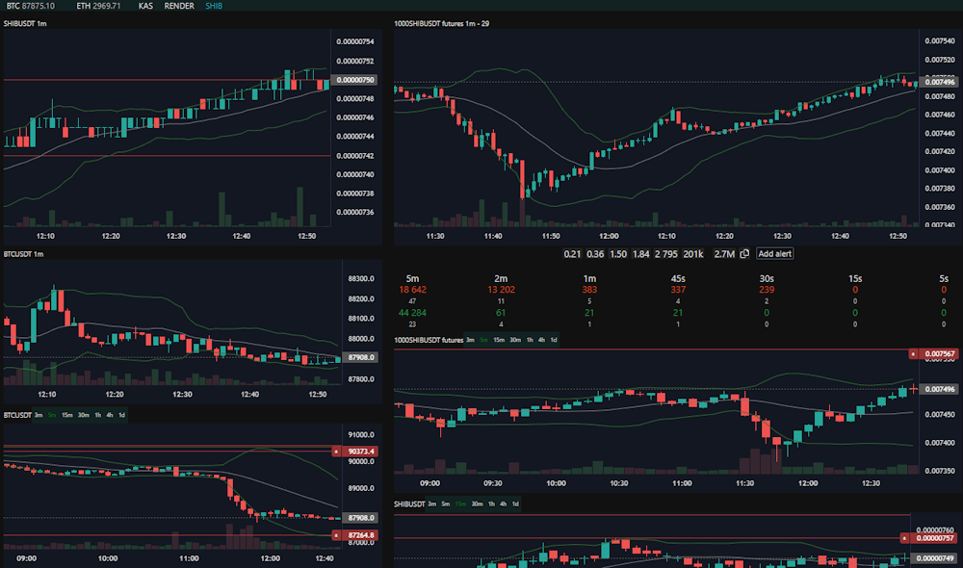
Task: Click the BTCUSDT 1m chart title
Action: [23, 253]
